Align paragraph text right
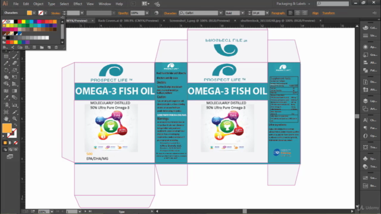The height and width of the screenshot is (214, 381). (x=304, y=13)
